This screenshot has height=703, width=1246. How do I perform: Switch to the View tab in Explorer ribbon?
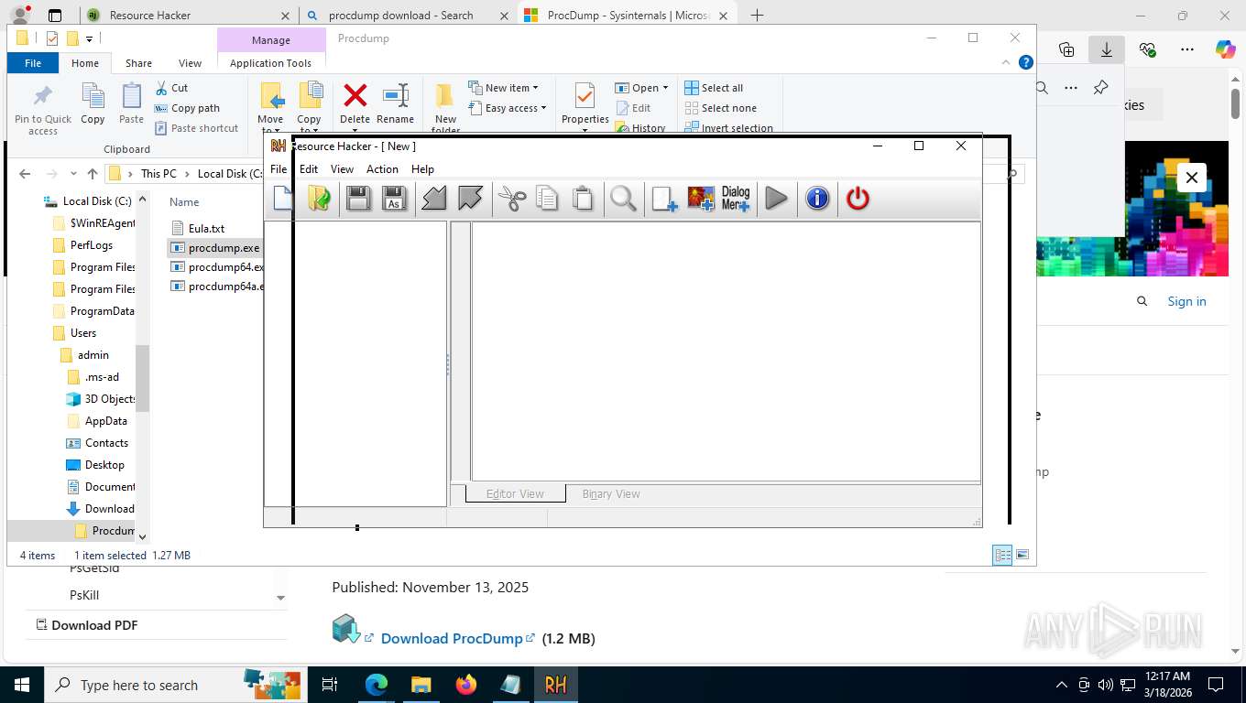[190, 63]
